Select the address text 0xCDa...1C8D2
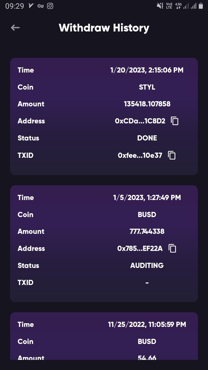Screen dimensions: 208x370 [x=140, y=121]
